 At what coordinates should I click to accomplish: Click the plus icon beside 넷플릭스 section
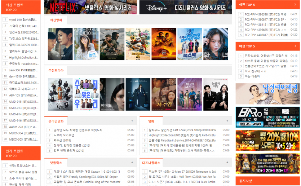click(132, 163)
